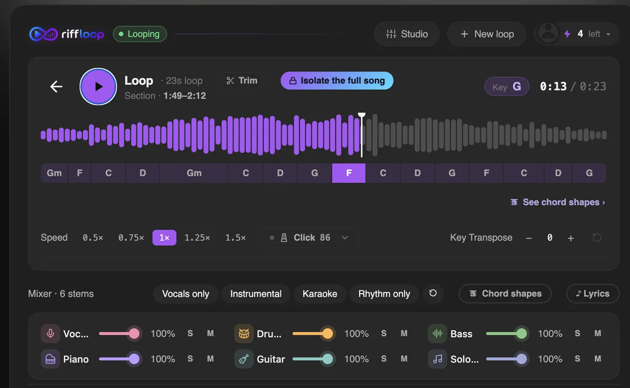Screen dimensions: 630x388
Task: Click the first Gm chord block
Action: 54,173
